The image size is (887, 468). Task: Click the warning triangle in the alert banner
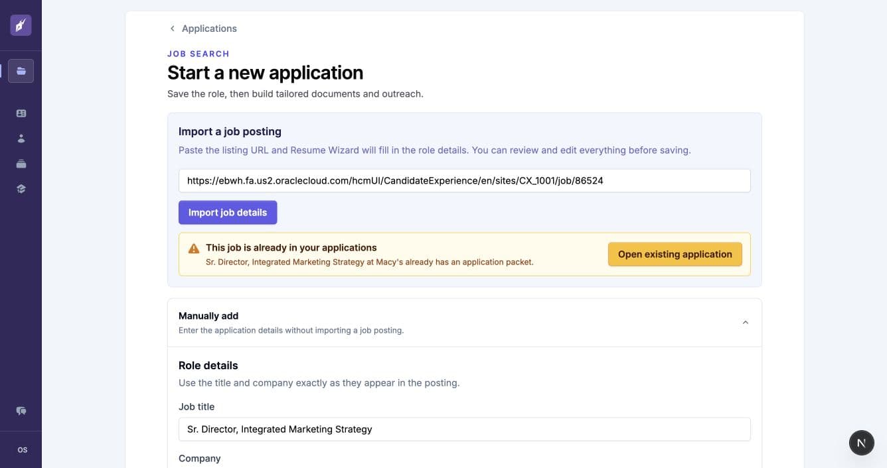[x=194, y=249]
